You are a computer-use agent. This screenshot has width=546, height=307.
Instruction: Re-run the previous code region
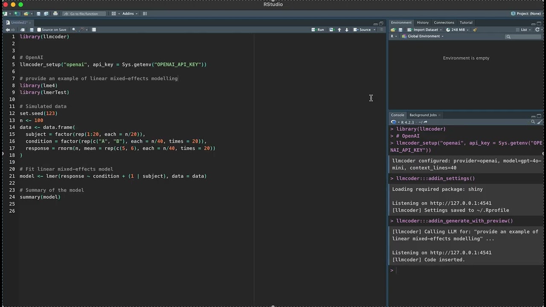point(331,30)
